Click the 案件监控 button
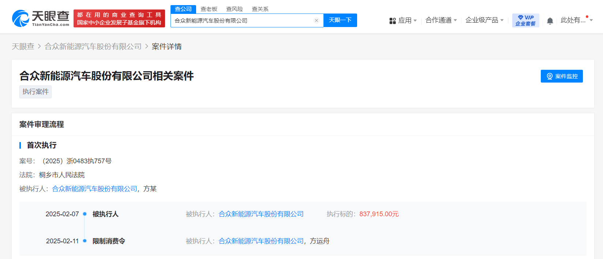603x259 pixels. (562, 76)
